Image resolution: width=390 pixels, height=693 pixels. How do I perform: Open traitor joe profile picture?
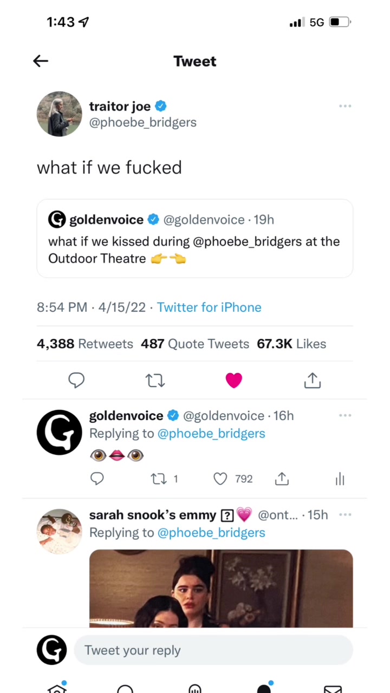[59, 114]
